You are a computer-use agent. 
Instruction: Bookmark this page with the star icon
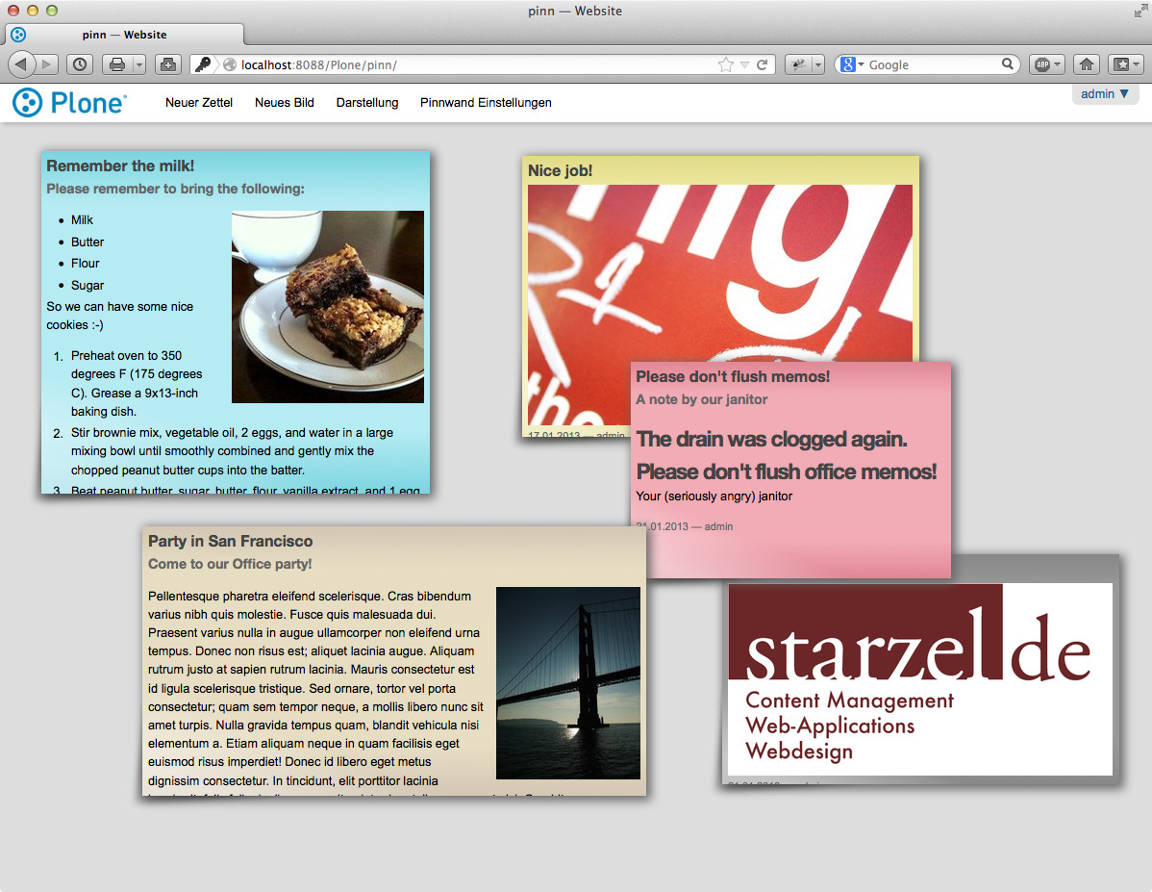click(x=726, y=64)
